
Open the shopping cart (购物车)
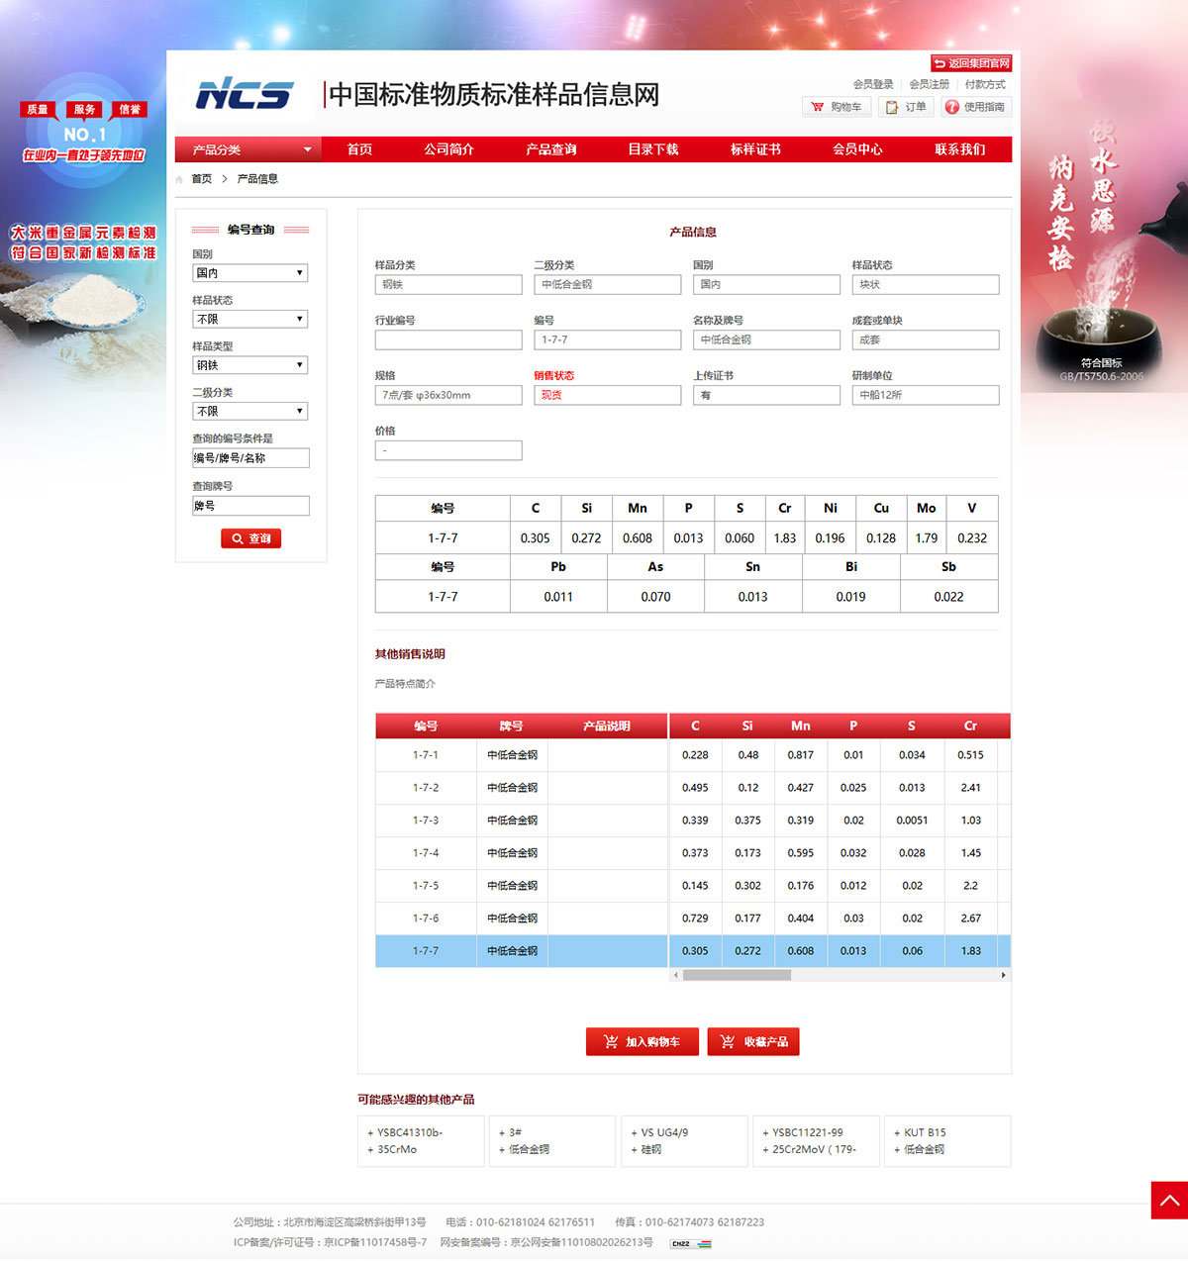[x=837, y=107]
